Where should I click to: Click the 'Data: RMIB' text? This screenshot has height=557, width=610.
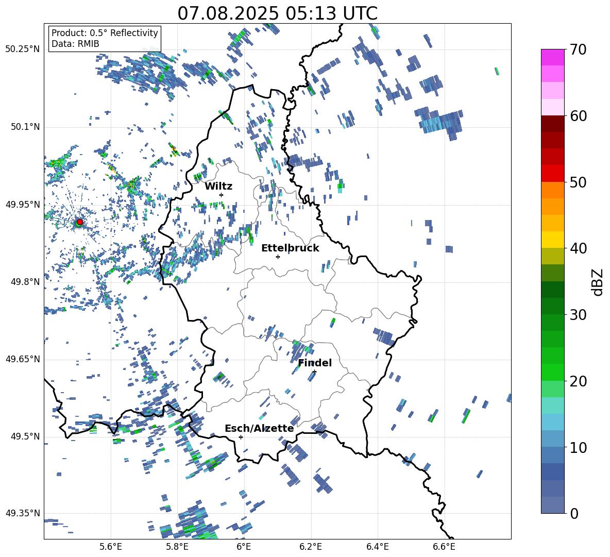pos(75,44)
